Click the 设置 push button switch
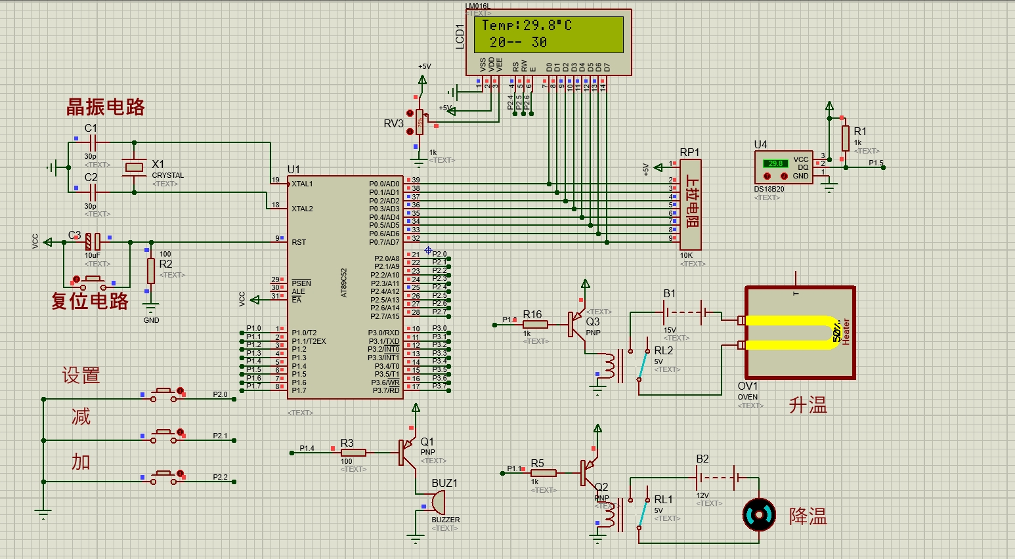 [164, 395]
